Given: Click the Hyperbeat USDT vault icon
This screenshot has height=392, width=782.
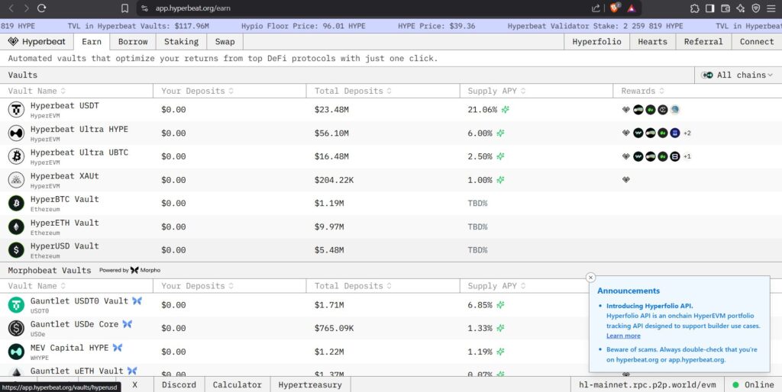Looking at the screenshot, I should (x=16, y=110).
